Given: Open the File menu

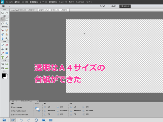Looking at the screenshot, I should [x=9, y=2].
